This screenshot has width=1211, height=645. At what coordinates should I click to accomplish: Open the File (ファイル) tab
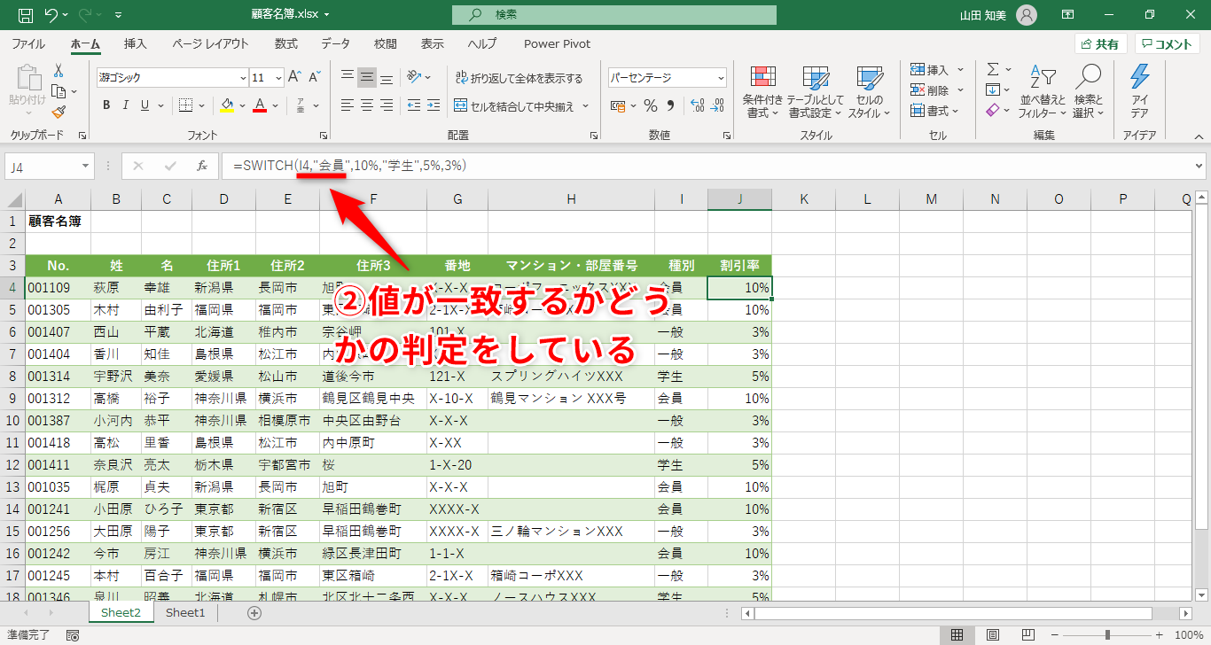(x=28, y=43)
